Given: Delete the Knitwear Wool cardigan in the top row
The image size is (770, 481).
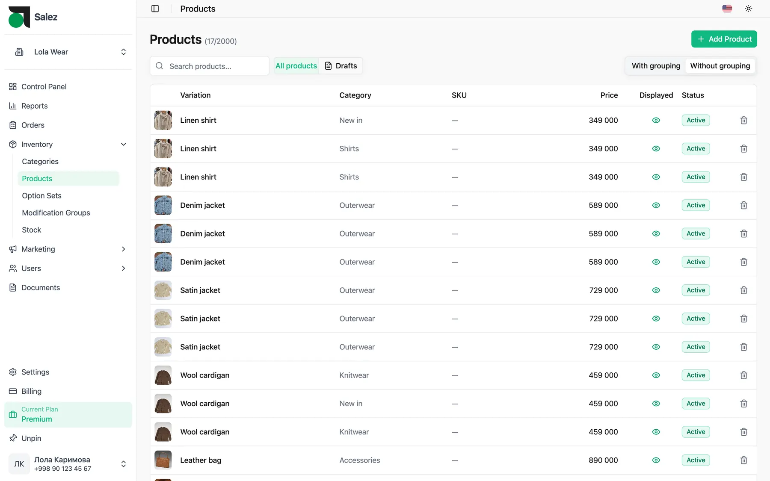Looking at the screenshot, I should point(744,375).
